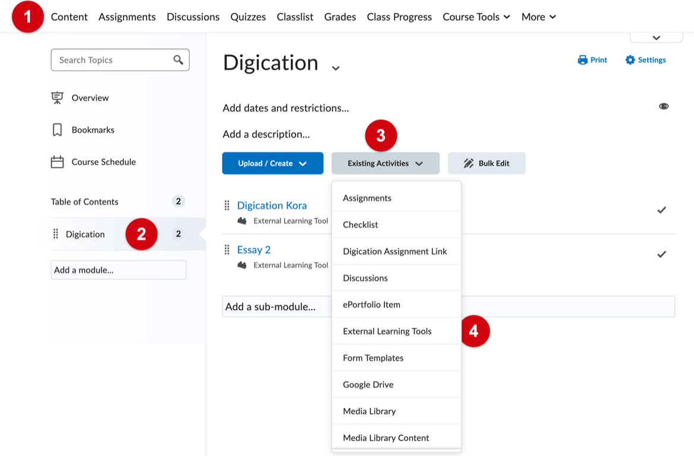694x456 pixels.
Task: Open the Upload / Create dropdown
Action: click(x=273, y=163)
